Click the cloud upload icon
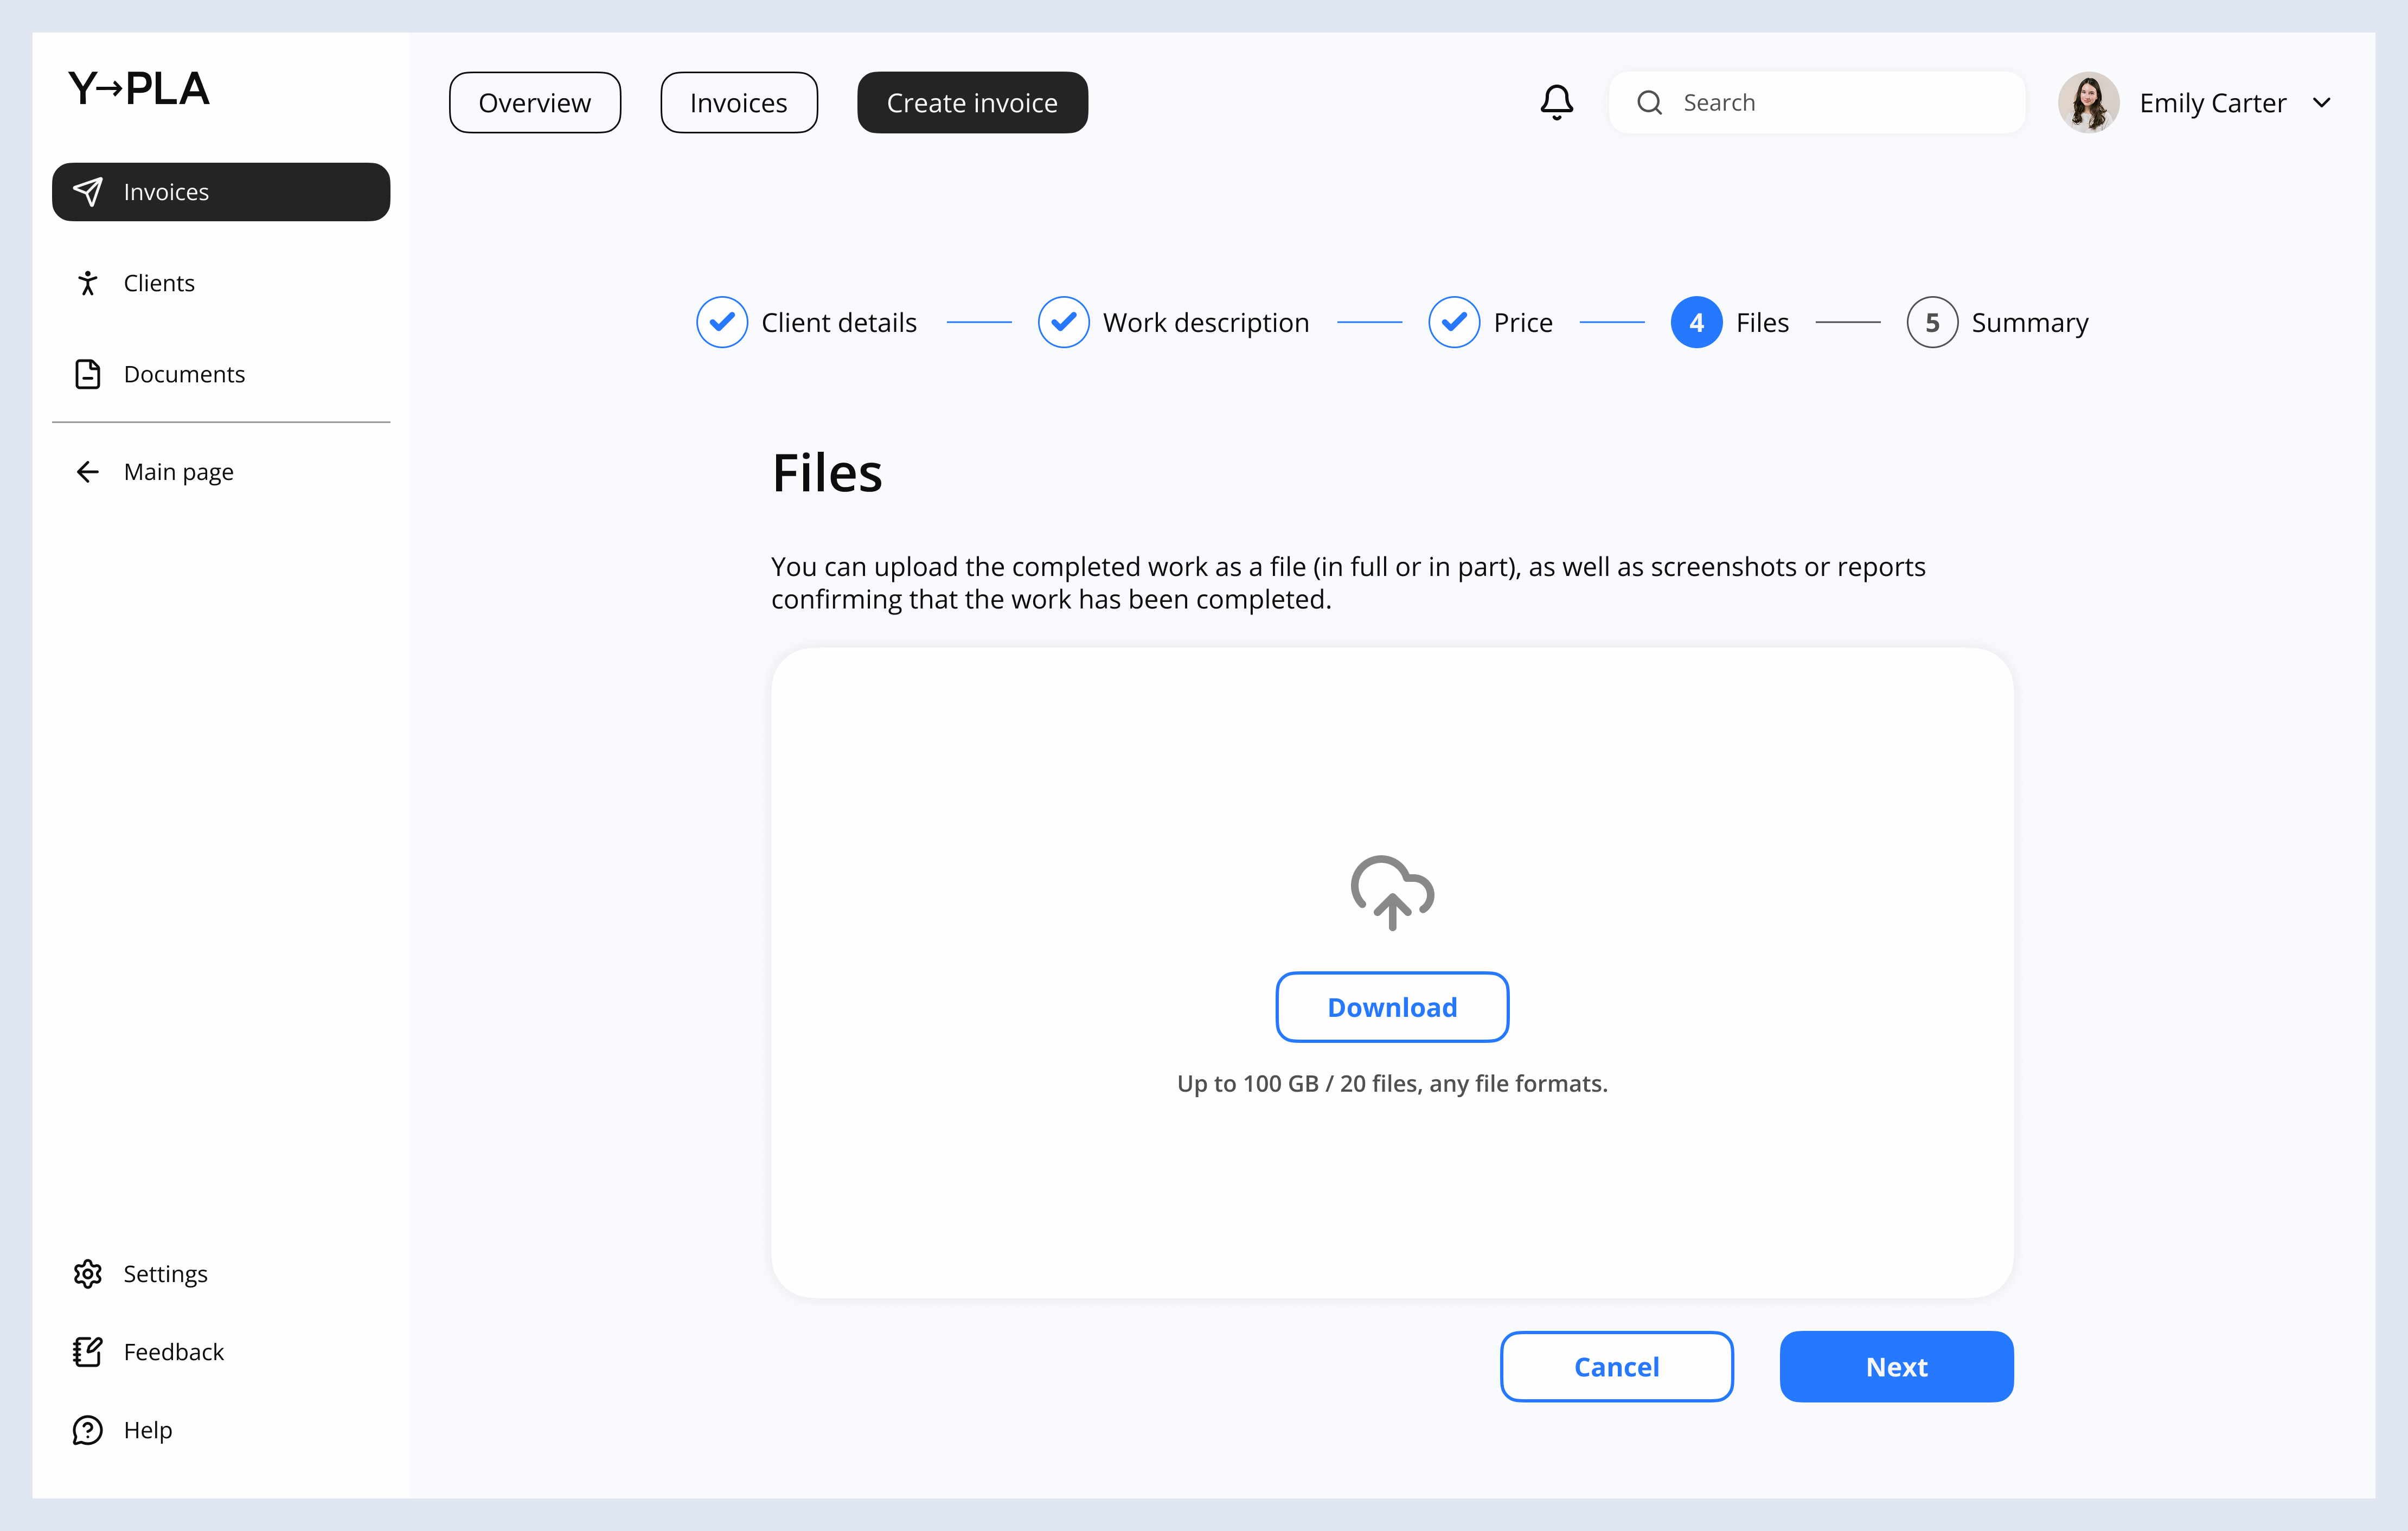The width and height of the screenshot is (2408, 1531). tap(1392, 893)
